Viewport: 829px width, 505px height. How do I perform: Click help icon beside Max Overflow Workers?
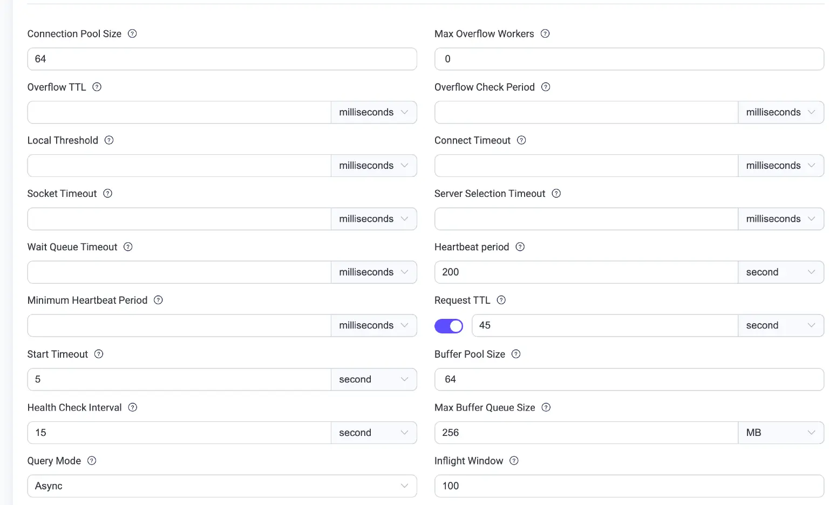pos(545,33)
